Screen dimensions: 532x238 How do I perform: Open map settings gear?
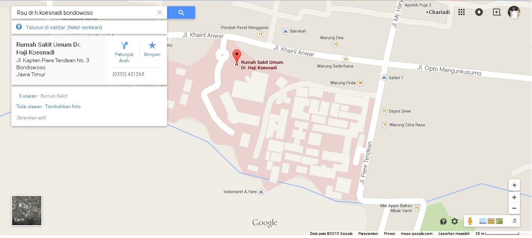[x=454, y=221]
